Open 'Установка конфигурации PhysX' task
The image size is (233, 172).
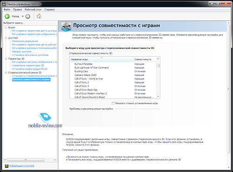tap(30, 69)
